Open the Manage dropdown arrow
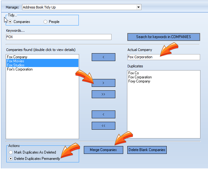208x169 pixels. (138, 7)
